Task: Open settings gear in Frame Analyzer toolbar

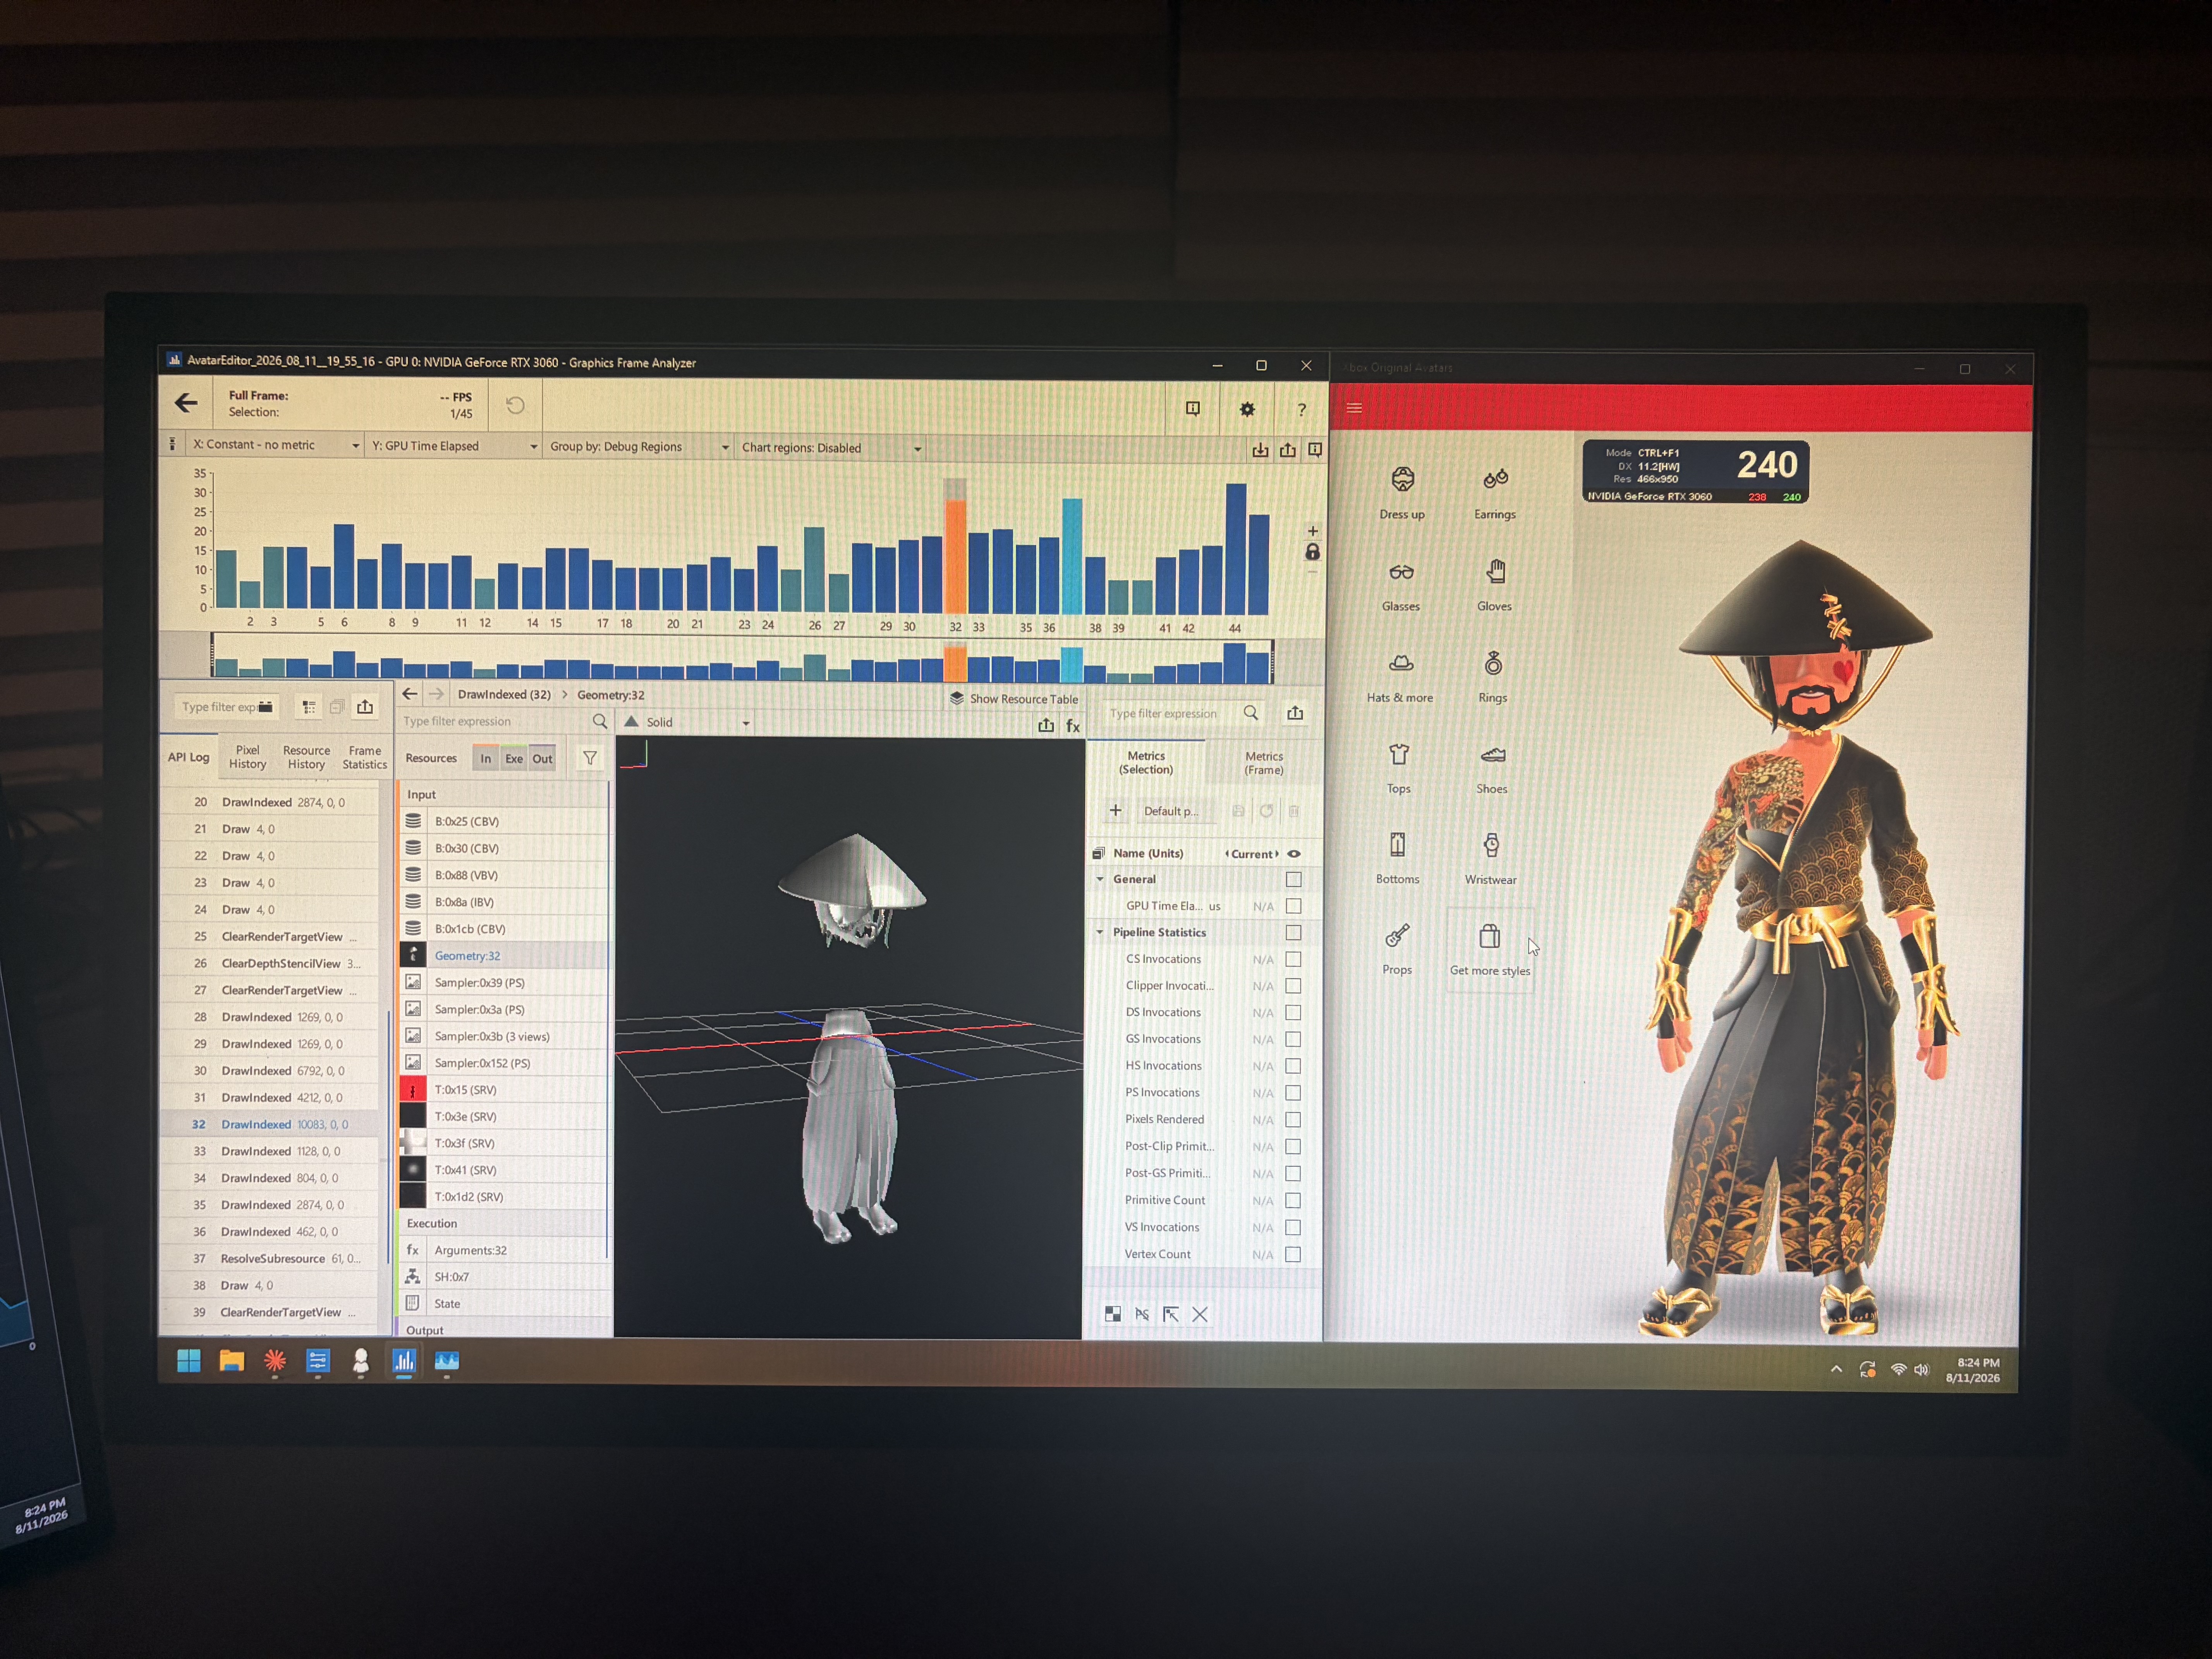Action: [1247, 409]
